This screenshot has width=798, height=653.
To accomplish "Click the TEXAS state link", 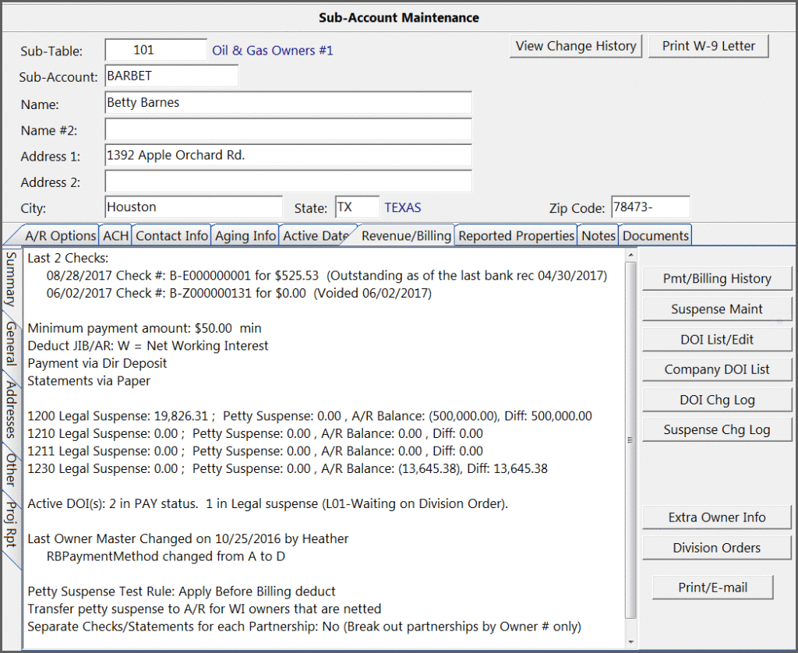I will (402, 207).
